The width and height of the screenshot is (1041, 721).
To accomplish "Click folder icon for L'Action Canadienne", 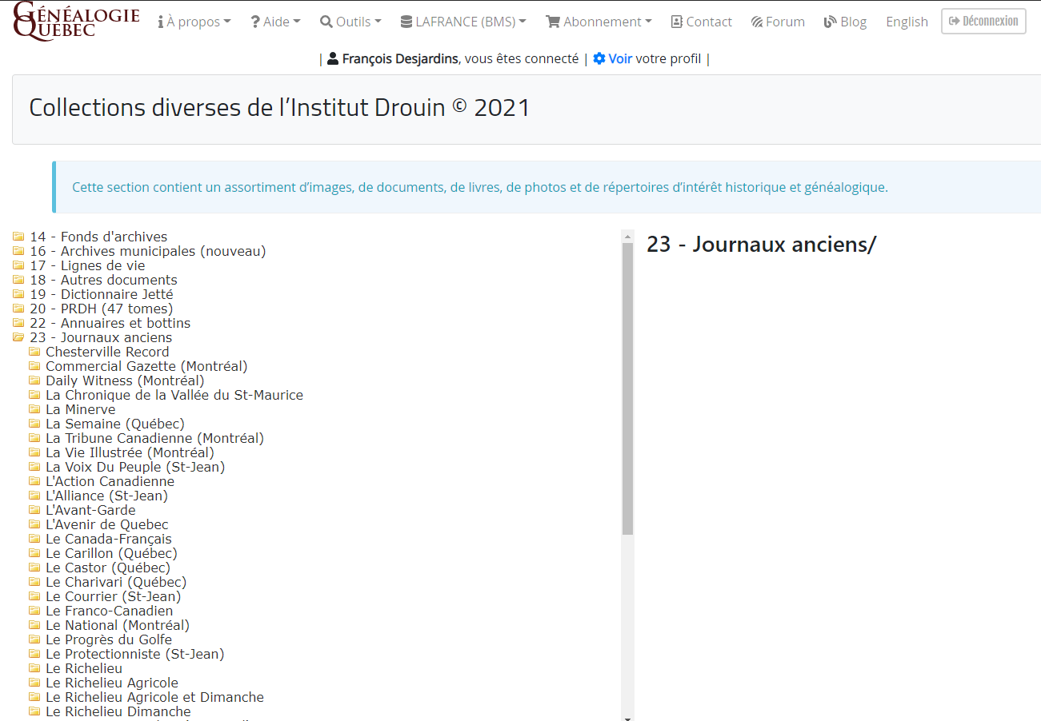I will [34, 481].
